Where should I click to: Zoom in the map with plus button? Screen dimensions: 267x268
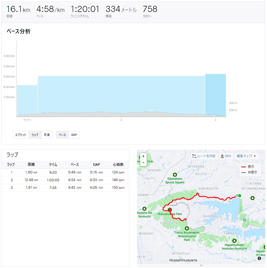(x=143, y=156)
